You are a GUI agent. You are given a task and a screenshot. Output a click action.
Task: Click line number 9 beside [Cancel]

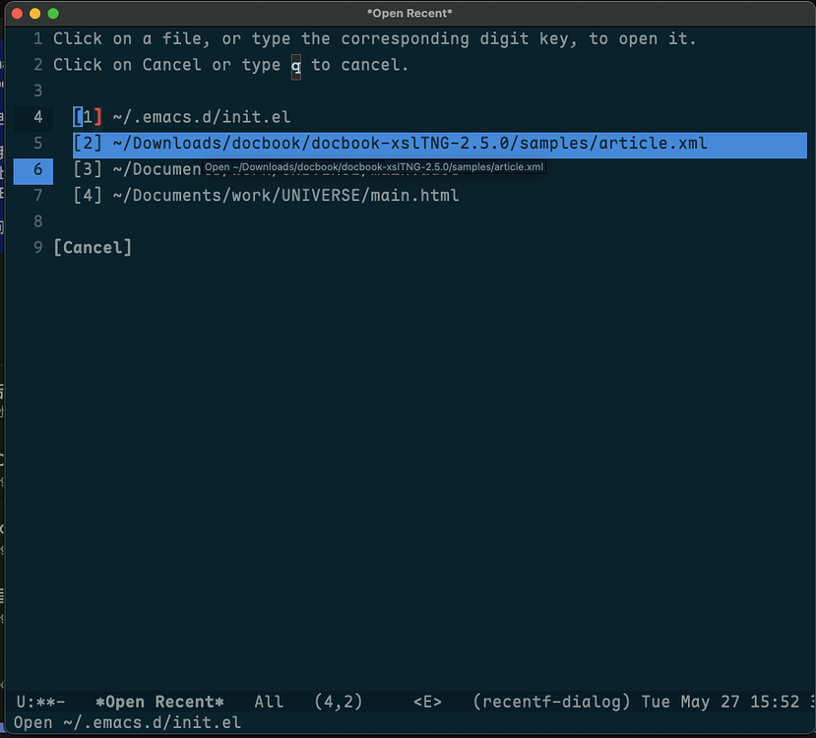(37, 247)
